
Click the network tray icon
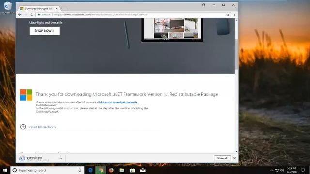coord(277,170)
